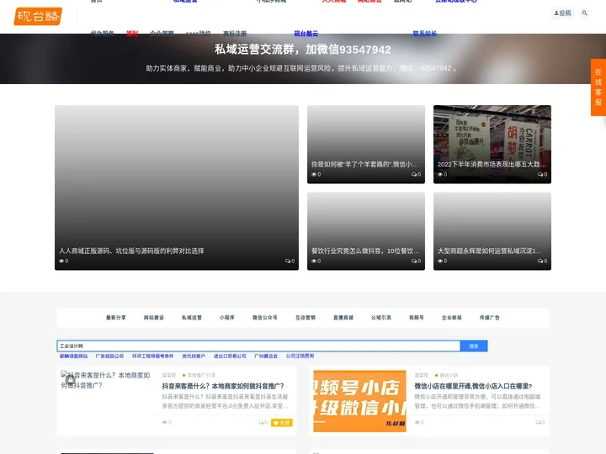
Task: Open the 人人商城正版源码 featured card
Action: pyautogui.click(x=177, y=187)
